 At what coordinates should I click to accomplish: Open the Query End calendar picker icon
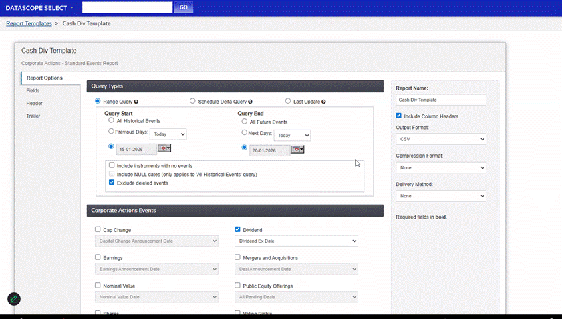pos(297,149)
